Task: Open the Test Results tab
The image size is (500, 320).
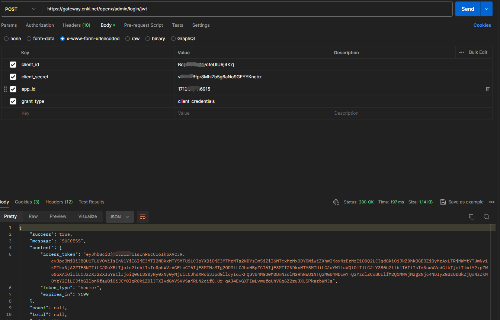Action: (x=92, y=202)
